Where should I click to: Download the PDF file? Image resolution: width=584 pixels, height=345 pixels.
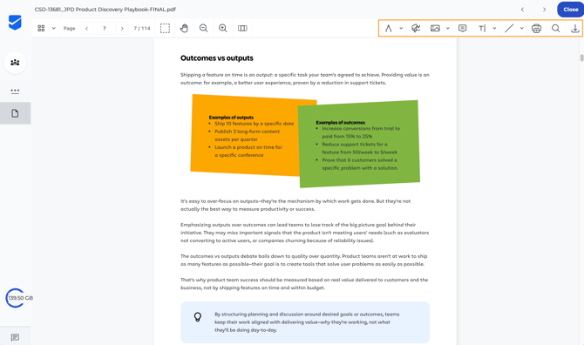[x=575, y=28]
